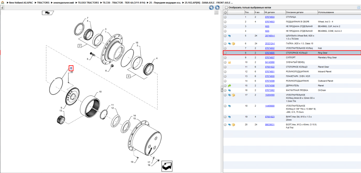Select 'Outboard Planet' usage cell
This screenshot has width=361, height=173.
pyautogui.click(x=325, y=81)
